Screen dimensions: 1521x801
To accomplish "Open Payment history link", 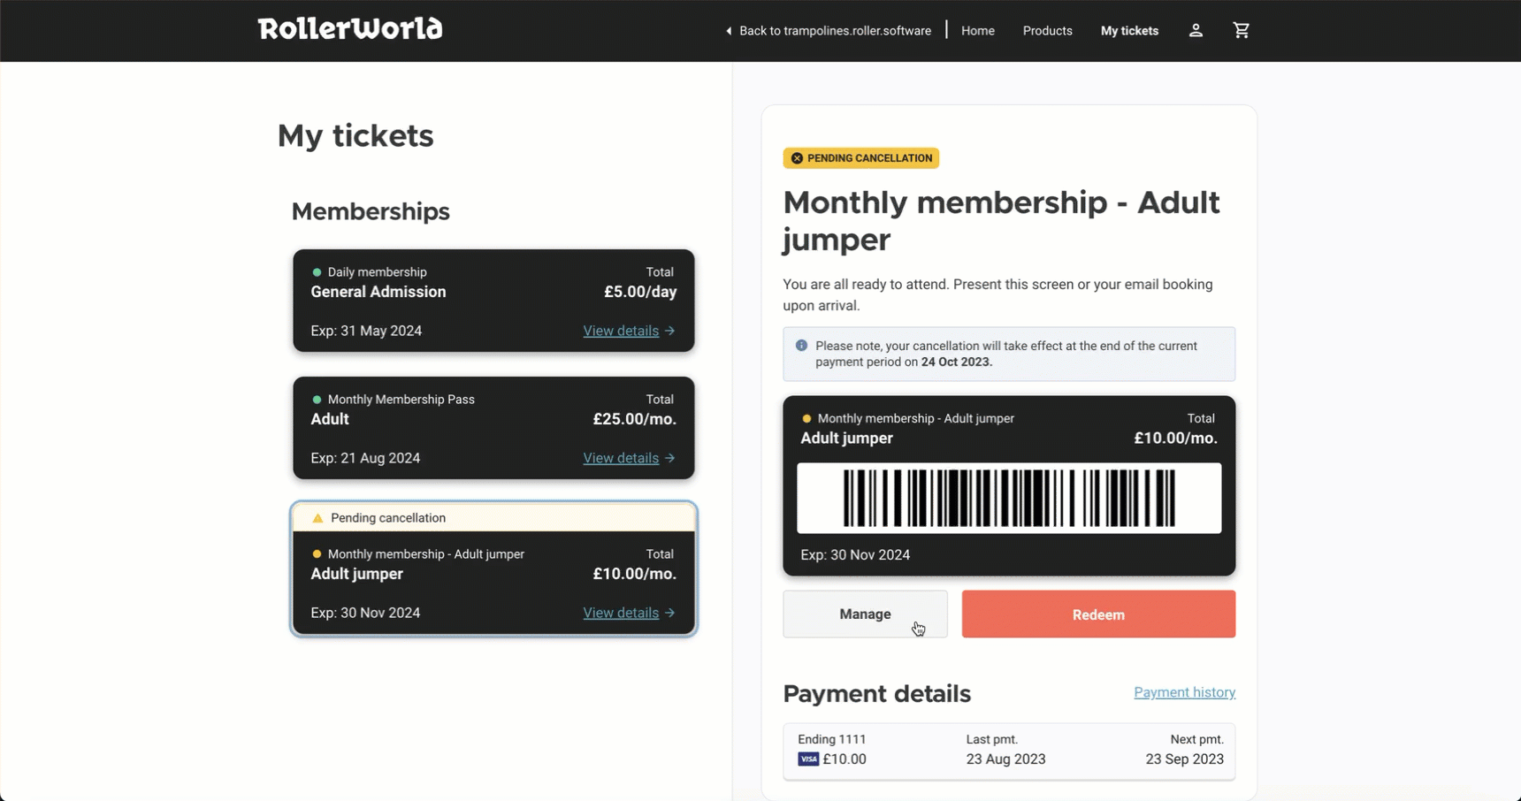I will [x=1184, y=692].
